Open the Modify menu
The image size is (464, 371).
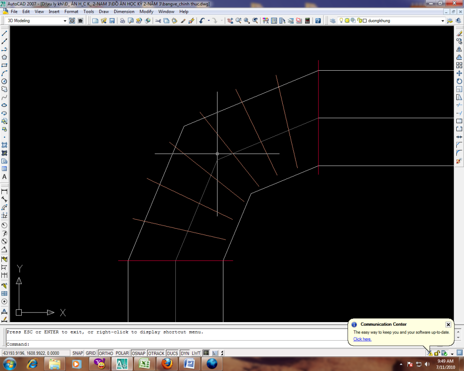146,11
